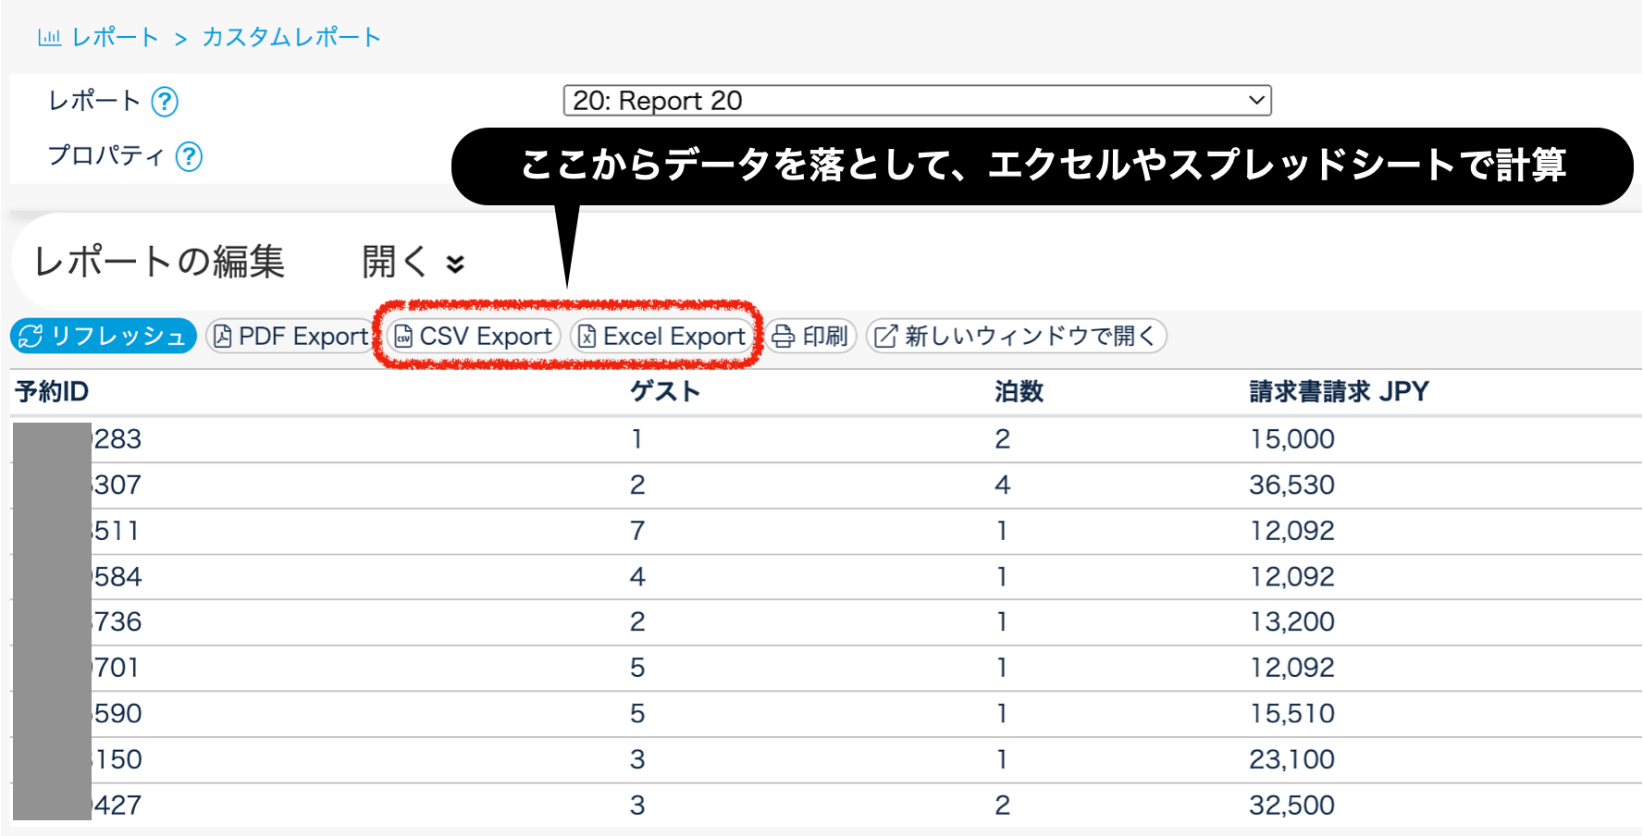The height and width of the screenshot is (836, 1643).
Task: Sort by ゲスト column header
Action: coord(664,392)
